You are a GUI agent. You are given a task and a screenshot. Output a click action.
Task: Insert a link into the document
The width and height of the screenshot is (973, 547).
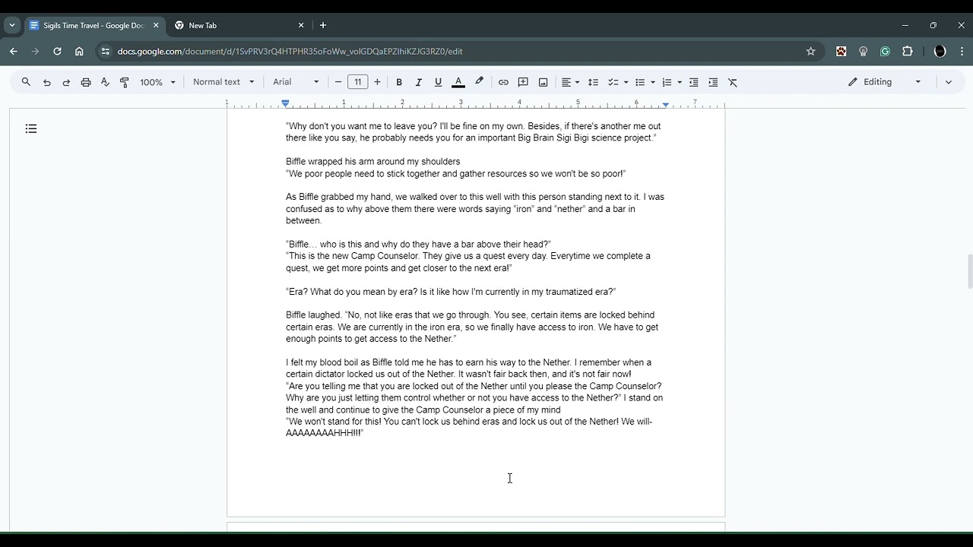pos(503,82)
